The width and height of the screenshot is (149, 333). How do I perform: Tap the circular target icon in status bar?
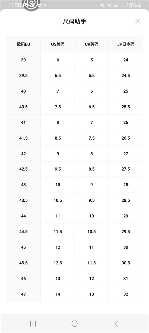click(29, 5)
